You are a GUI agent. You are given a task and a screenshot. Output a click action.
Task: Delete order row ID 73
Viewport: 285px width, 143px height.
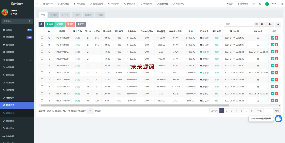tap(277, 100)
